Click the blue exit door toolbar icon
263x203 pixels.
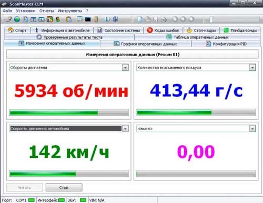(x=116, y=19)
